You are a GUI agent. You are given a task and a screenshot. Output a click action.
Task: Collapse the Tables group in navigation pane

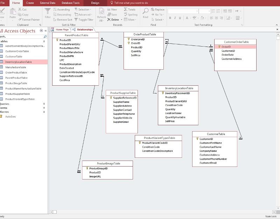pos(44,41)
